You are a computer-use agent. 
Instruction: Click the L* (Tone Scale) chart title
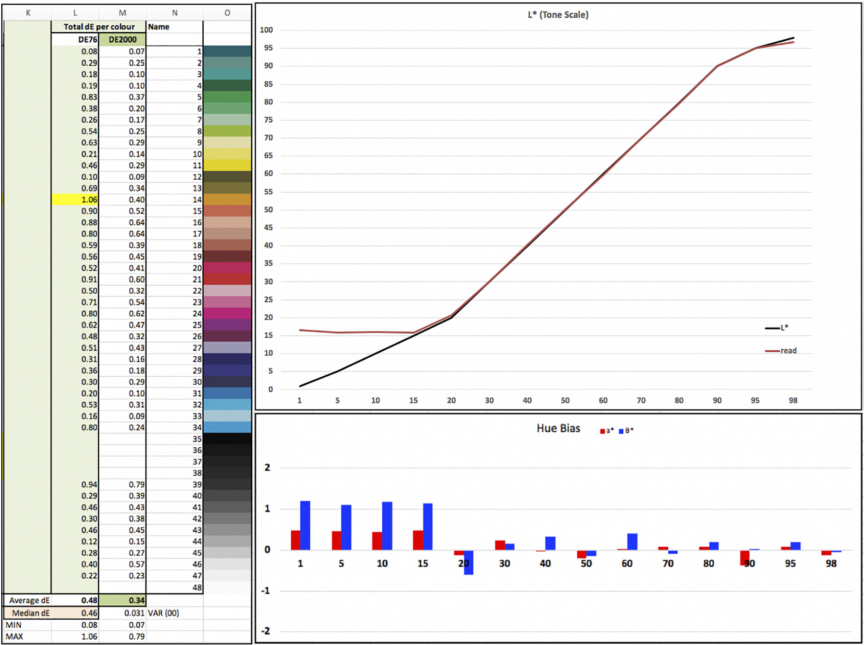click(558, 15)
